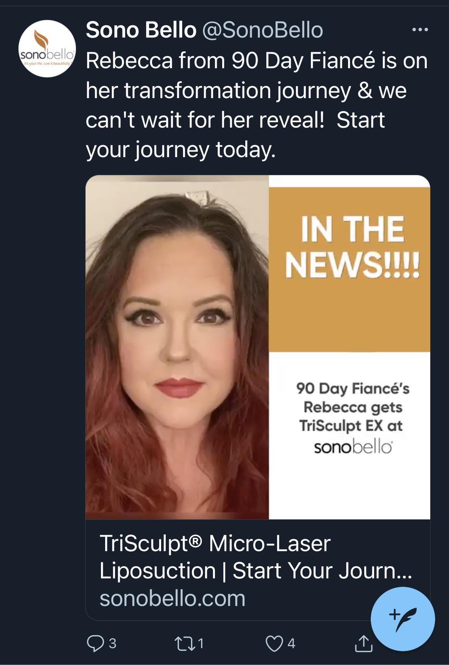449x665 pixels.
Task: Tap Rebecca's photo in the link card
Action: pos(177,347)
